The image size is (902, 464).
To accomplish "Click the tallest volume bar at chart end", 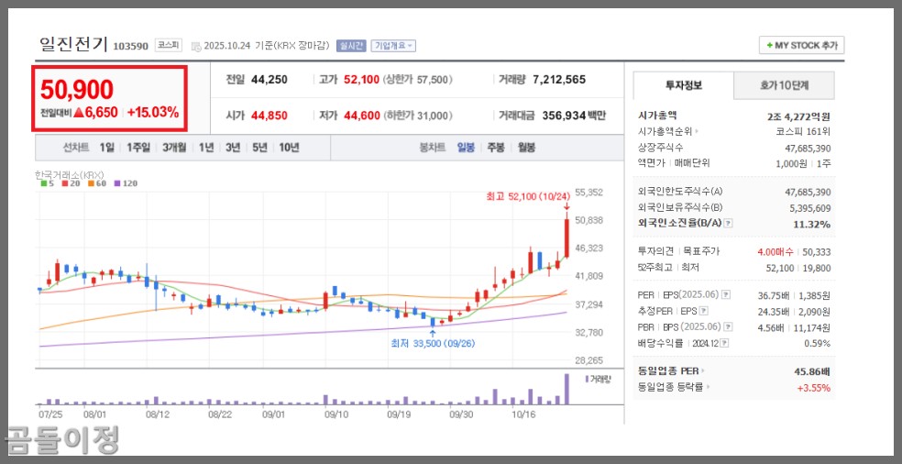I will coord(566,389).
